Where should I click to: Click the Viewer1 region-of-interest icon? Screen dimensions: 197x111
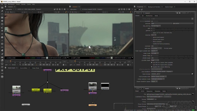point(56,12)
